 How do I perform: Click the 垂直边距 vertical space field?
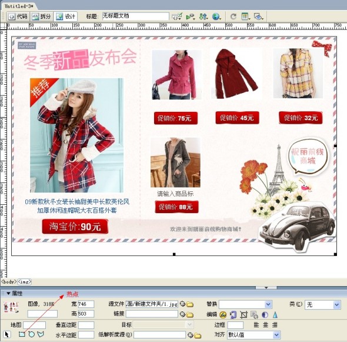(86, 325)
